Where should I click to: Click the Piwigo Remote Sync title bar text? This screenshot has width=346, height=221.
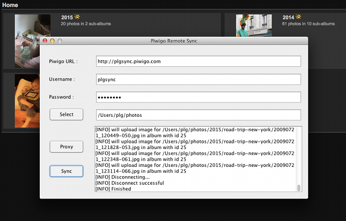174,41
